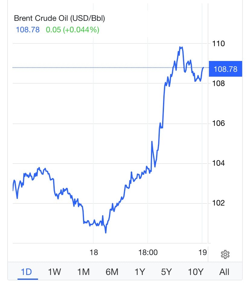Click the 18:00 time axis label
Image resolution: width=250 pixels, height=300 pixels.
coord(148,252)
